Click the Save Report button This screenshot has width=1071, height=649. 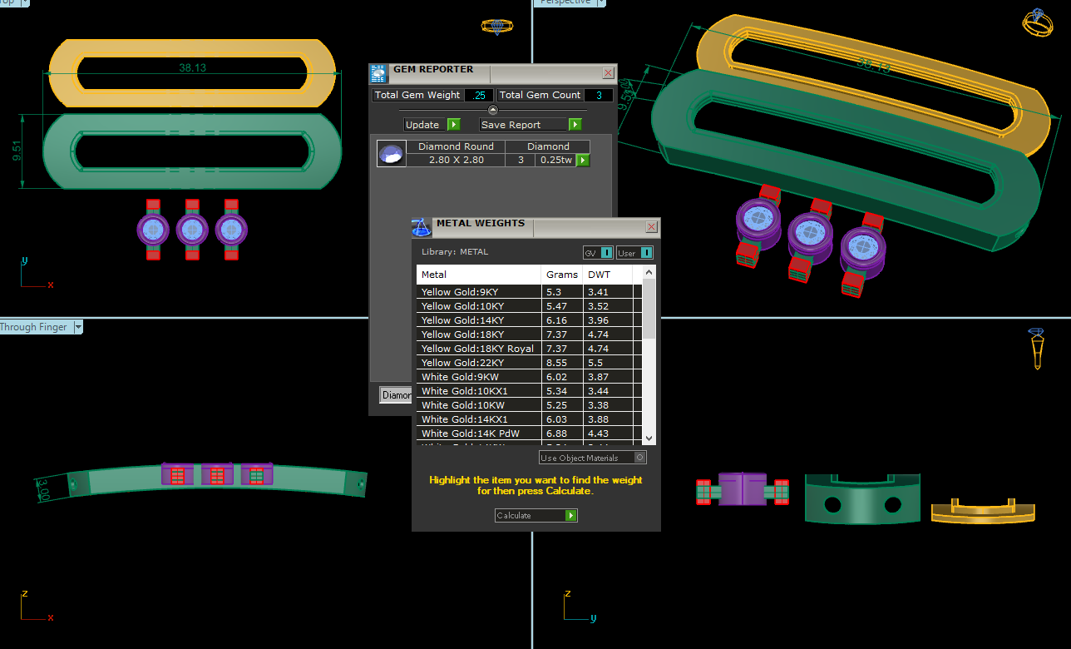pos(530,125)
